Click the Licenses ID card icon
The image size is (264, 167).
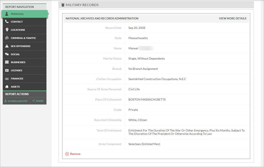[x=7, y=70]
